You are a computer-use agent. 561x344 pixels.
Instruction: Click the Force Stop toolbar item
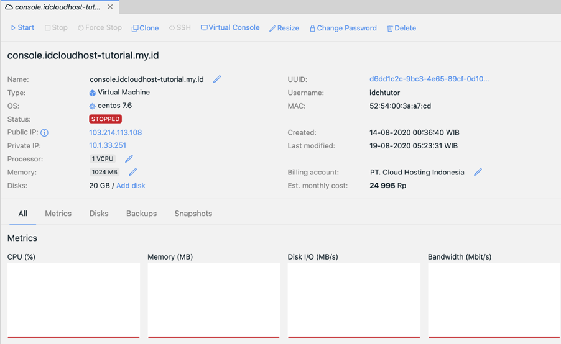(100, 27)
